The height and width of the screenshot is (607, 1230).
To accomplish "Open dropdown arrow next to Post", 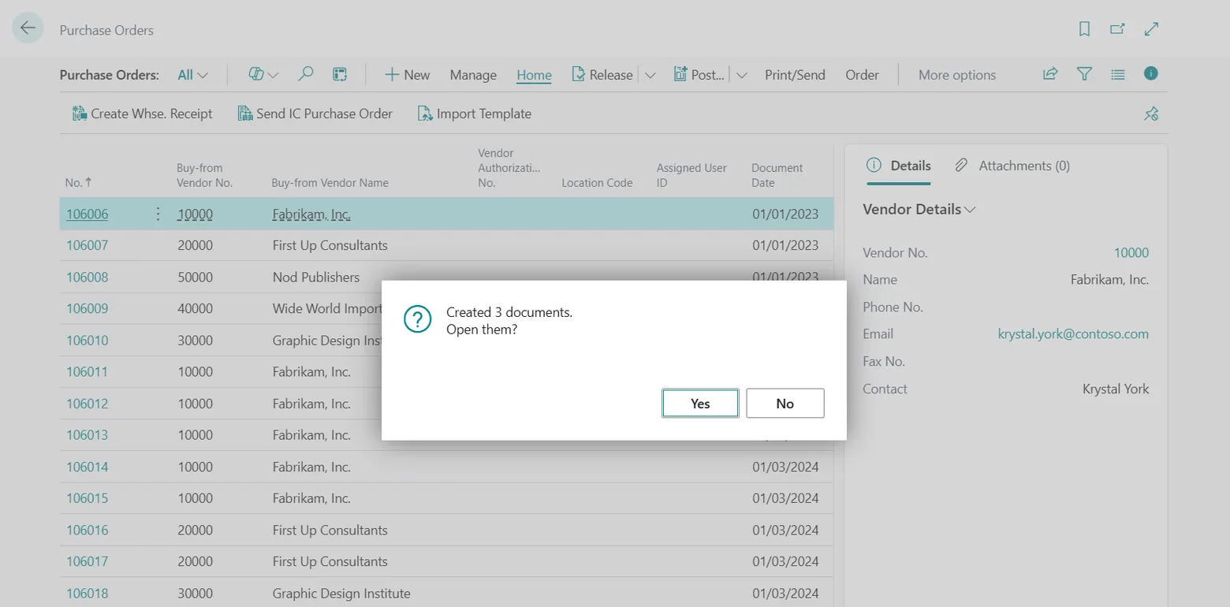I will coord(742,75).
